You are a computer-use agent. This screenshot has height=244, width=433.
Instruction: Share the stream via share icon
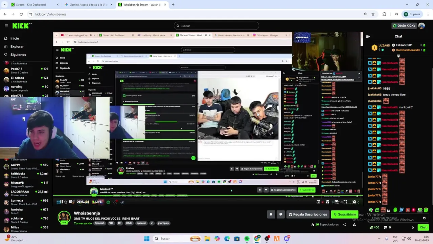(x=344, y=224)
